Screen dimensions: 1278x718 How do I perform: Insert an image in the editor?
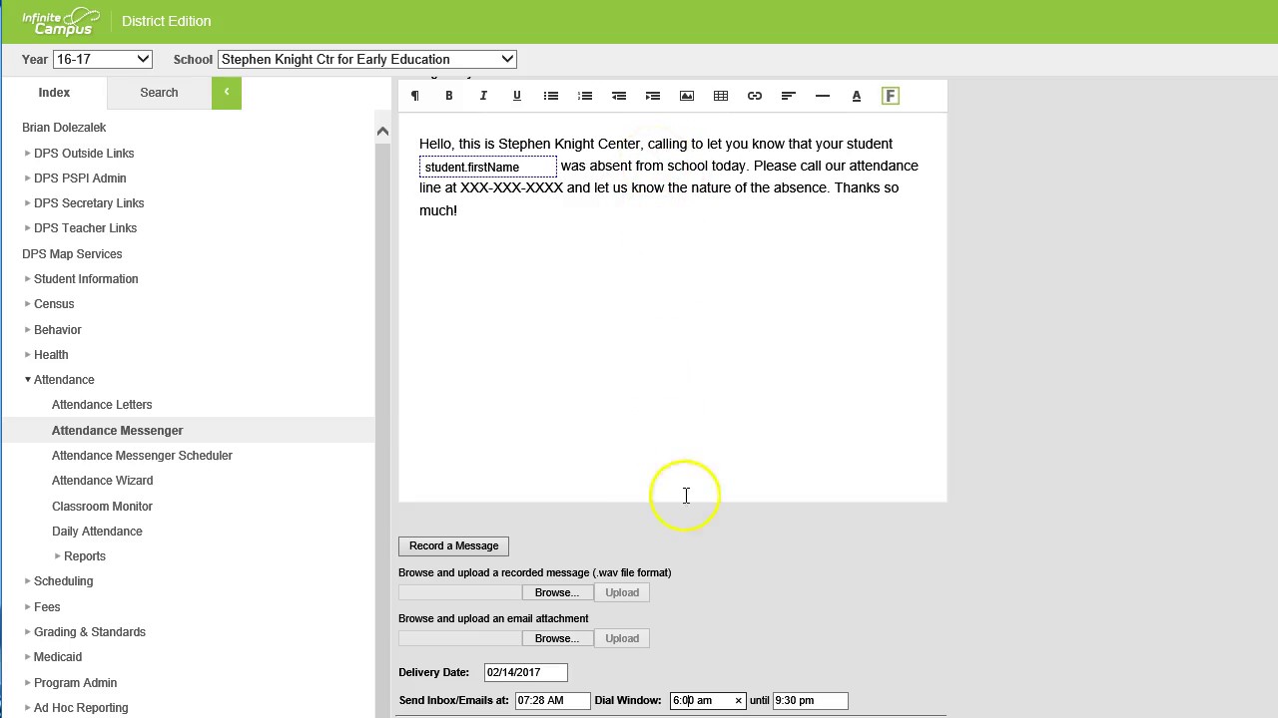click(687, 96)
